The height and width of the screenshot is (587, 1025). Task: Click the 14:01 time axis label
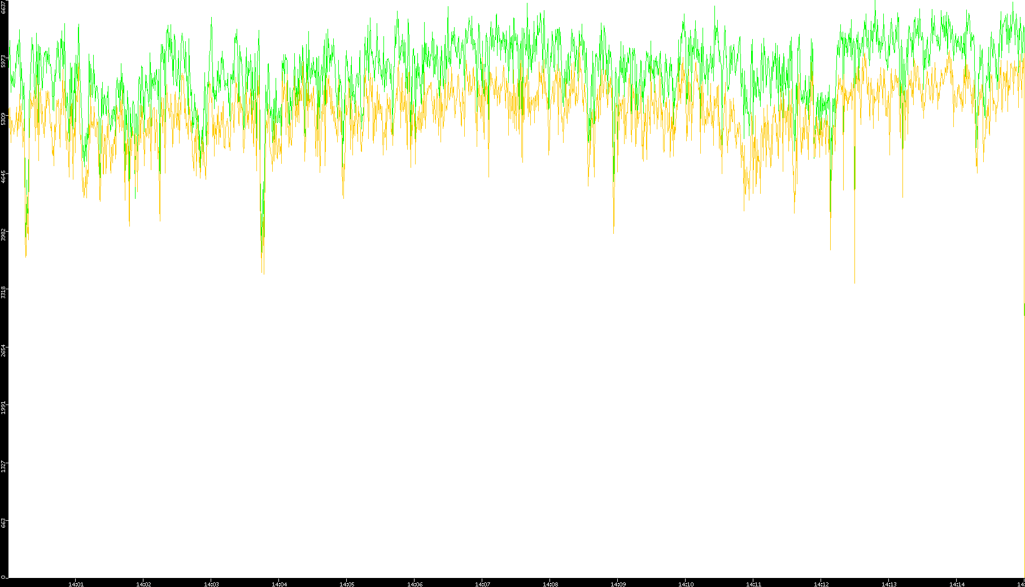pos(76,584)
